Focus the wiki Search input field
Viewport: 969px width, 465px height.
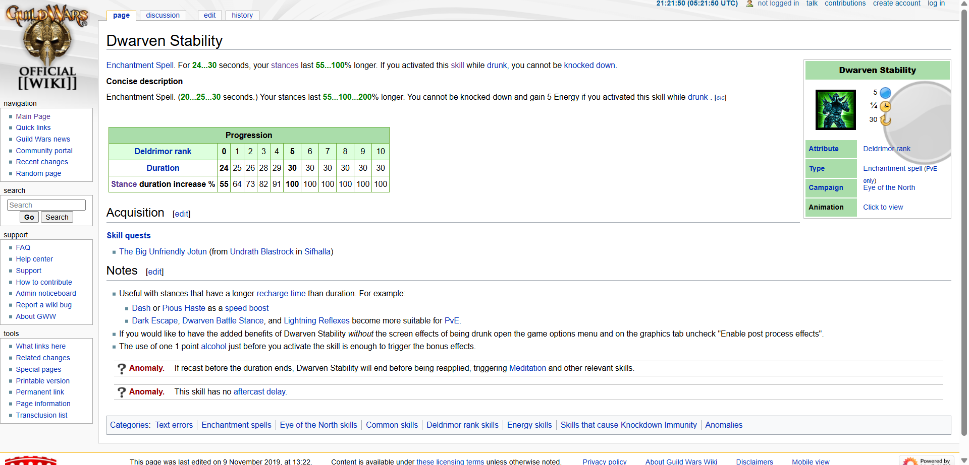pyautogui.click(x=46, y=205)
